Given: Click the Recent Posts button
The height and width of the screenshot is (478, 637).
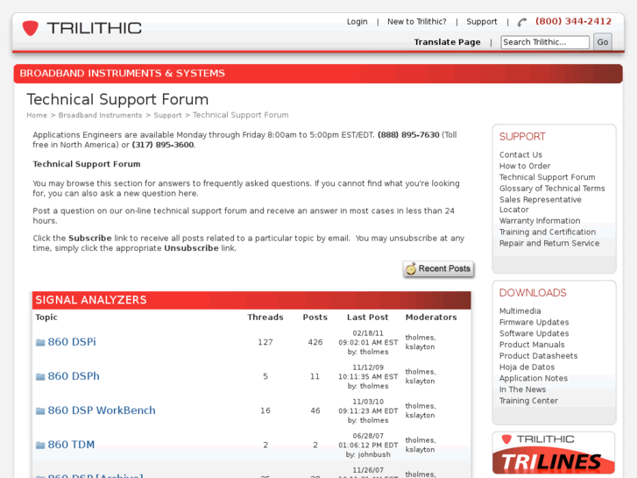Looking at the screenshot, I should point(438,269).
